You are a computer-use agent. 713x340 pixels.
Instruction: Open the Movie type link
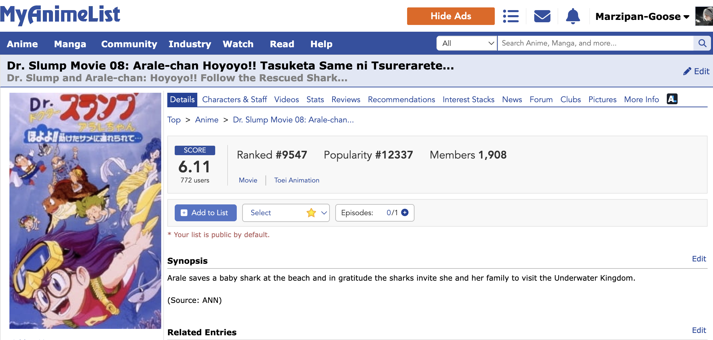(248, 180)
